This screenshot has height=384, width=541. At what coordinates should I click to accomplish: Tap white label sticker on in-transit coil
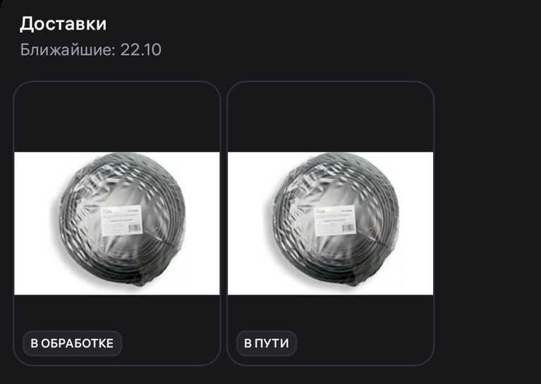335,221
